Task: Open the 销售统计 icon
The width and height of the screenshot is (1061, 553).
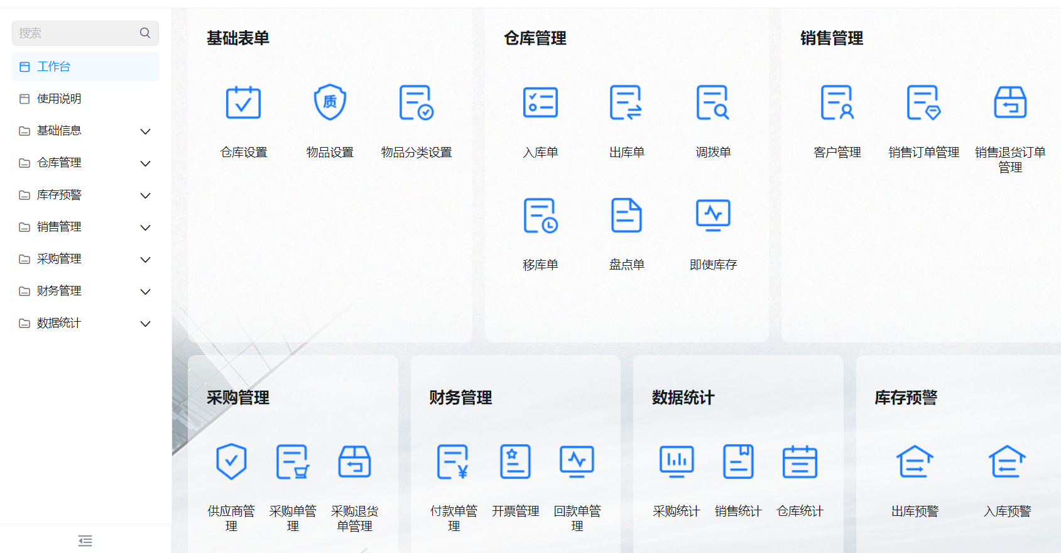Action: [738, 462]
